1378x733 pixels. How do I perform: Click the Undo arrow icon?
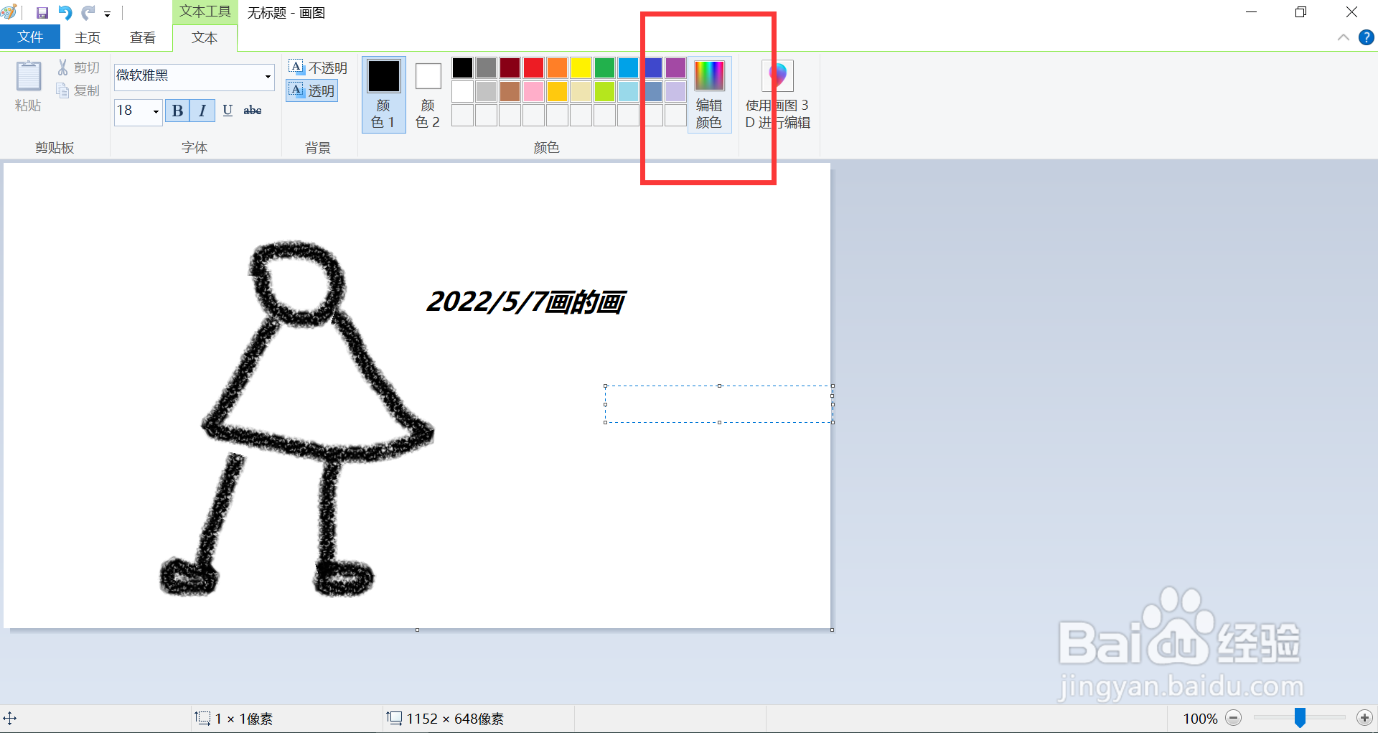point(65,12)
